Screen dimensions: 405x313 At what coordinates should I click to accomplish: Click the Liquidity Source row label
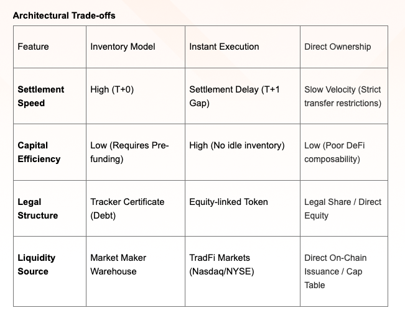coord(50,271)
